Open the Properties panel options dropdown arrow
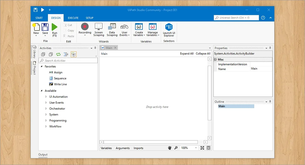 click(x=266, y=48)
